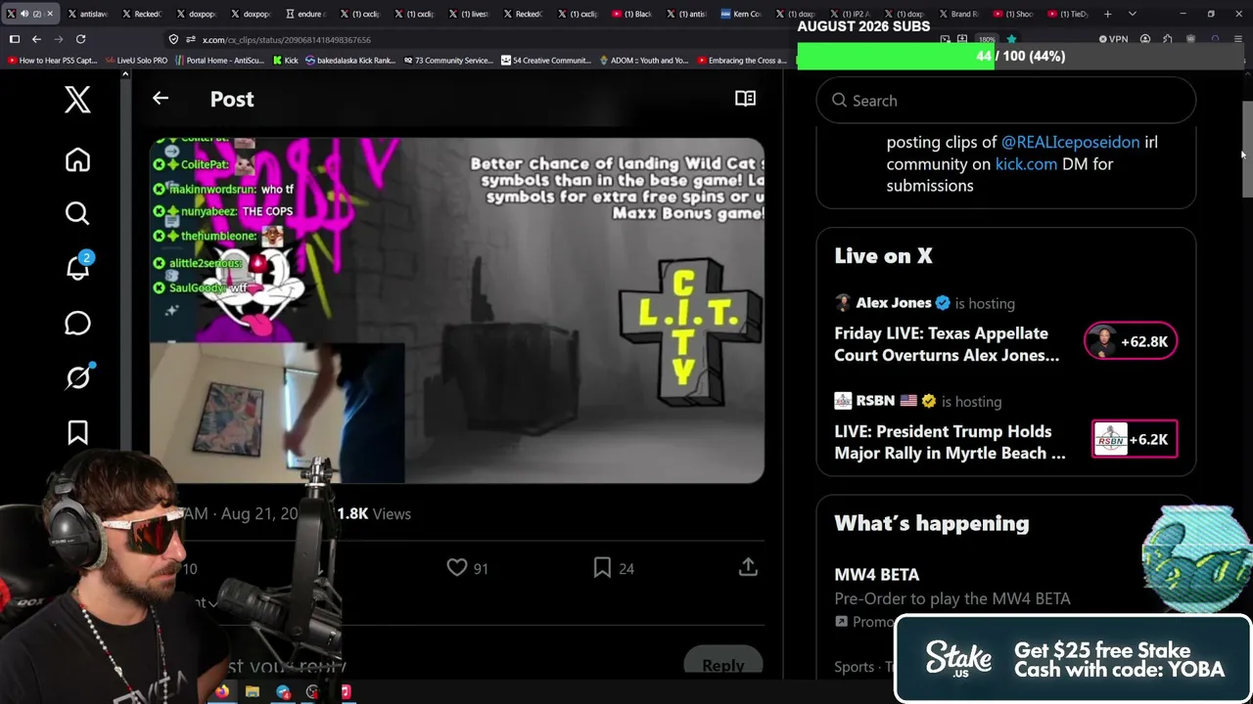Open the @REALIceposeidon profile link
This screenshot has height=704, width=1253.
click(1070, 142)
